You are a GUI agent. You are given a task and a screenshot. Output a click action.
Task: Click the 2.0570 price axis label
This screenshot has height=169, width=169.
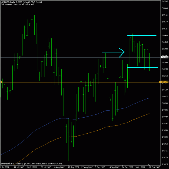point(165,22)
